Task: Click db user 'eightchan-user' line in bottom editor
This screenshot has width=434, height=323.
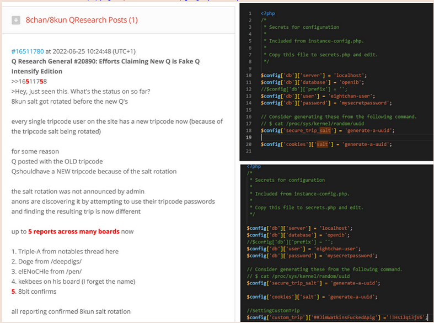Action: click(x=304, y=249)
